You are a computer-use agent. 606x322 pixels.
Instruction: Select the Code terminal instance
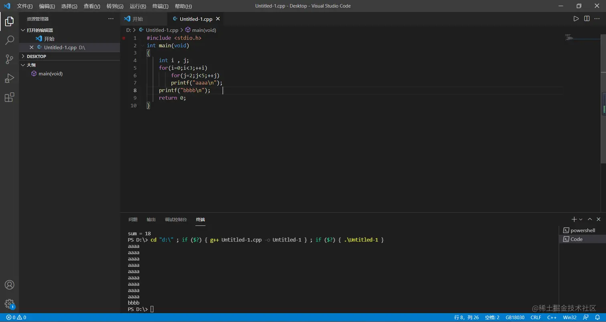582,239
